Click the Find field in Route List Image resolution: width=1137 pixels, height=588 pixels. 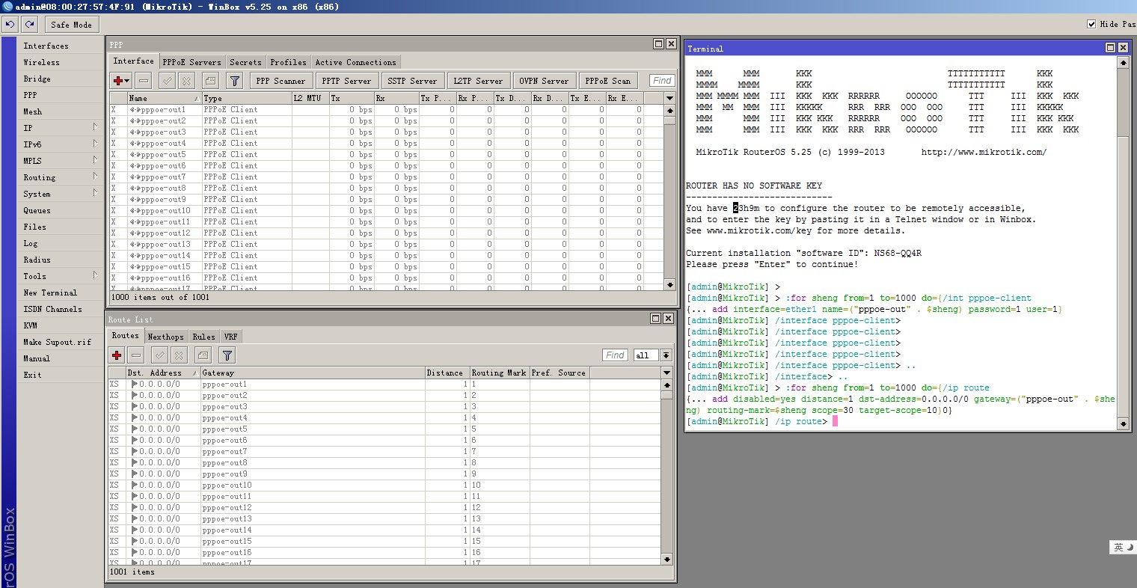[616, 355]
